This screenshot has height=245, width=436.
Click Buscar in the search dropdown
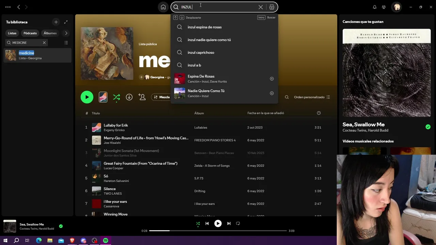(271, 17)
